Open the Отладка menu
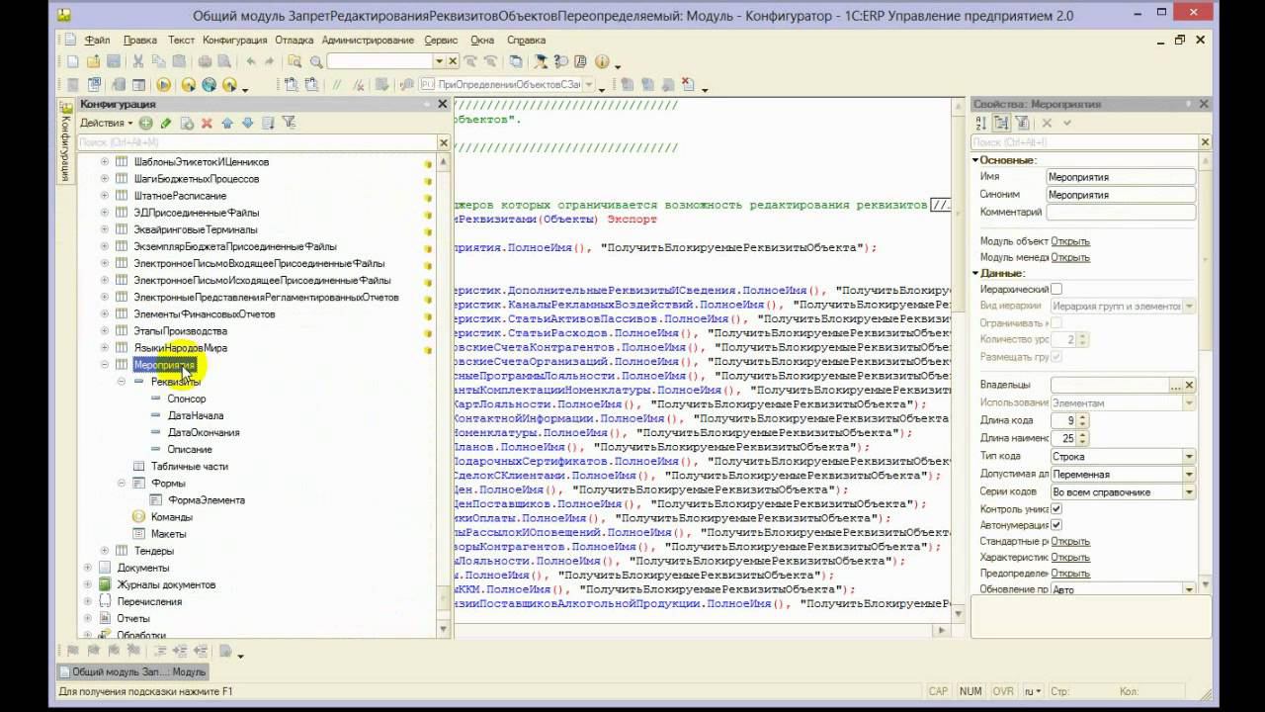The height and width of the screenshot is (712, 1265). [295, 41]
